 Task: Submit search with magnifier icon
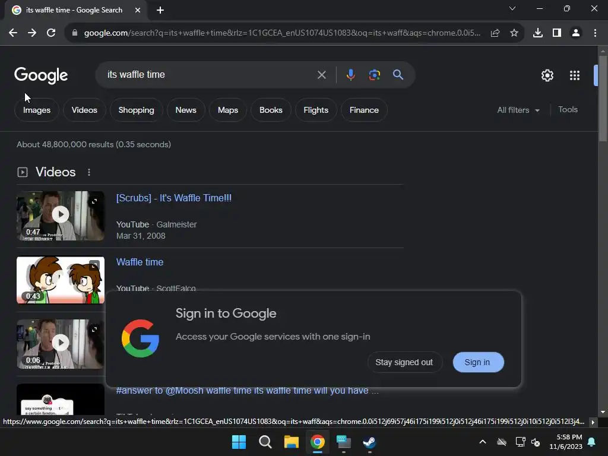(398, 75)
